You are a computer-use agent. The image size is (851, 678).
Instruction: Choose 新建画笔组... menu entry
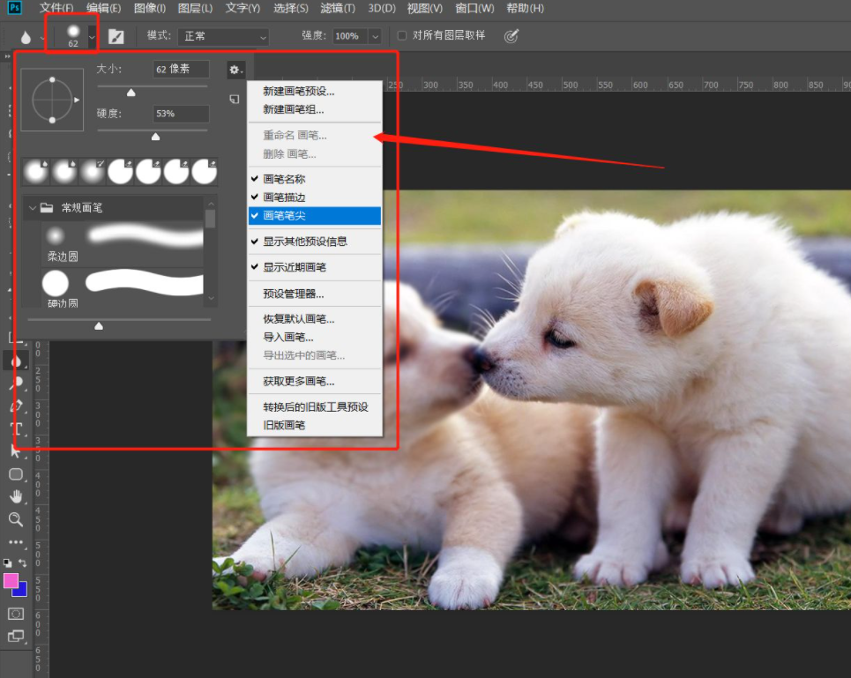(315, 109)
